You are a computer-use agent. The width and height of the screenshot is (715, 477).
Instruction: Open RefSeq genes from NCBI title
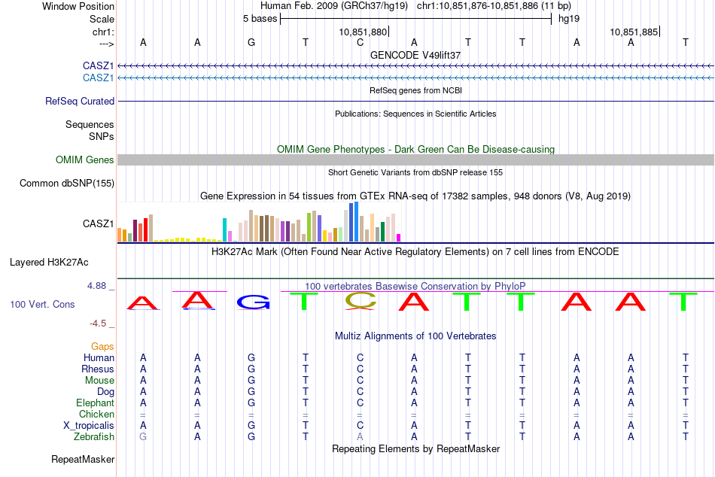pos(415,90)
